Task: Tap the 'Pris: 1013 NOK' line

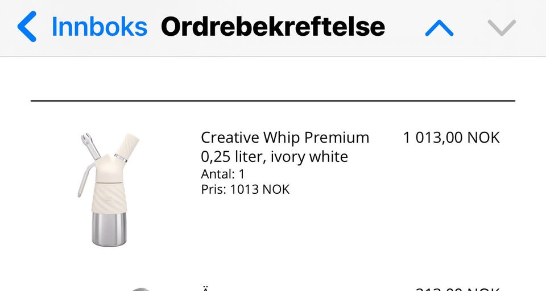Action: pos(245,190)
